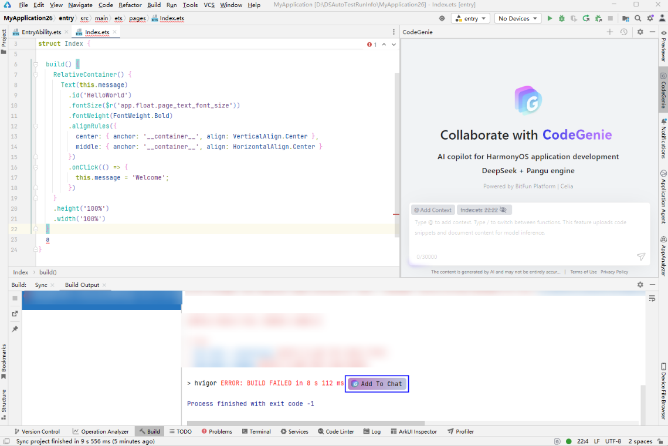
Task: Open CodeGenie panel settings gear
Action: click(x=640, y=32)
